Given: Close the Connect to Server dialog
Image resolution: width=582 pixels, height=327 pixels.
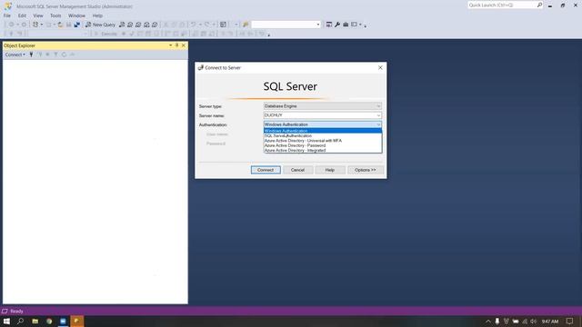Looking at the screenshot, I should tap(380, 67).
